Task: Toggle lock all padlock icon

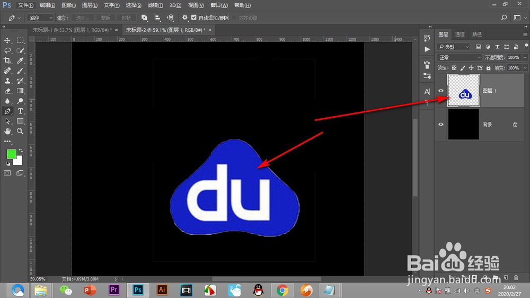Action: coord(489,68)
